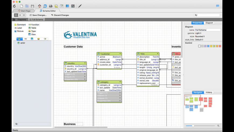Viewport: 234px width, 132px height.
Task: Pick the blue color swatch under Control
Action: (x=208, y=46)
